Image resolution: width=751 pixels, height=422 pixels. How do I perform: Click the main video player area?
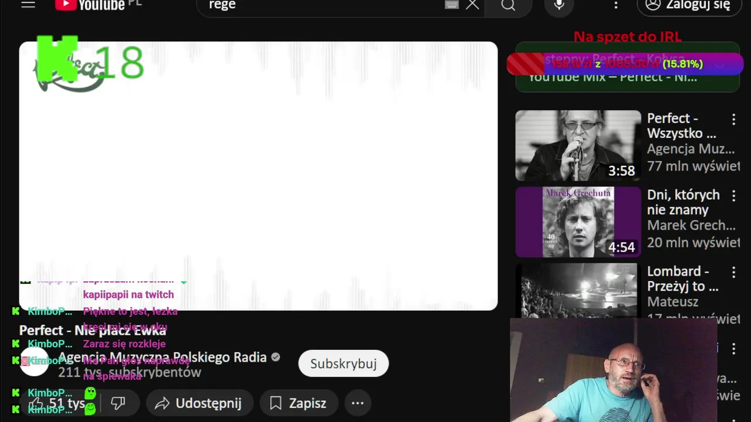coord(258,176)
